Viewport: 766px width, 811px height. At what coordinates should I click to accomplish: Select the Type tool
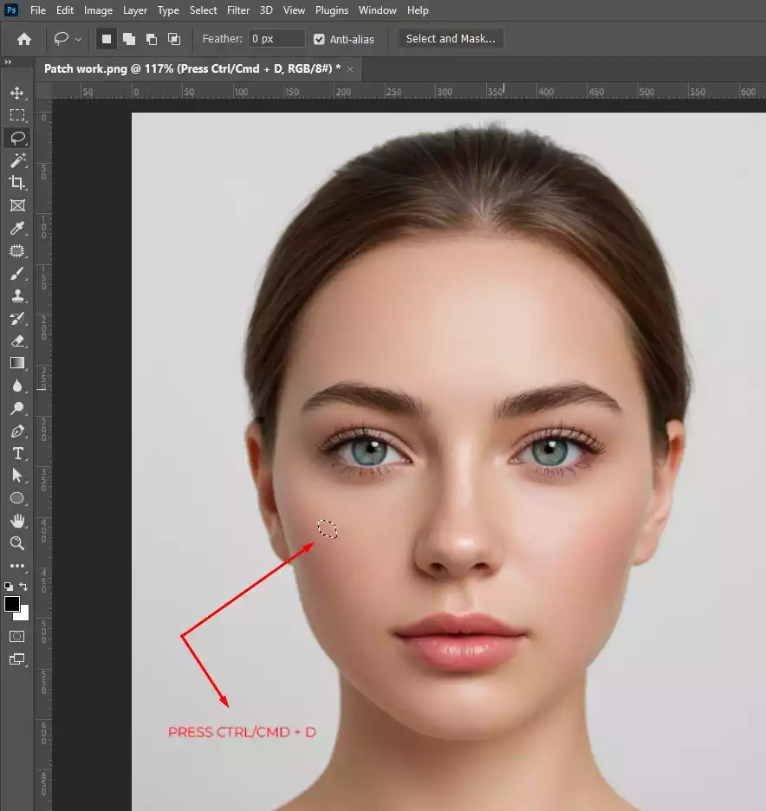pyautogui.click(x=17, y=453)
